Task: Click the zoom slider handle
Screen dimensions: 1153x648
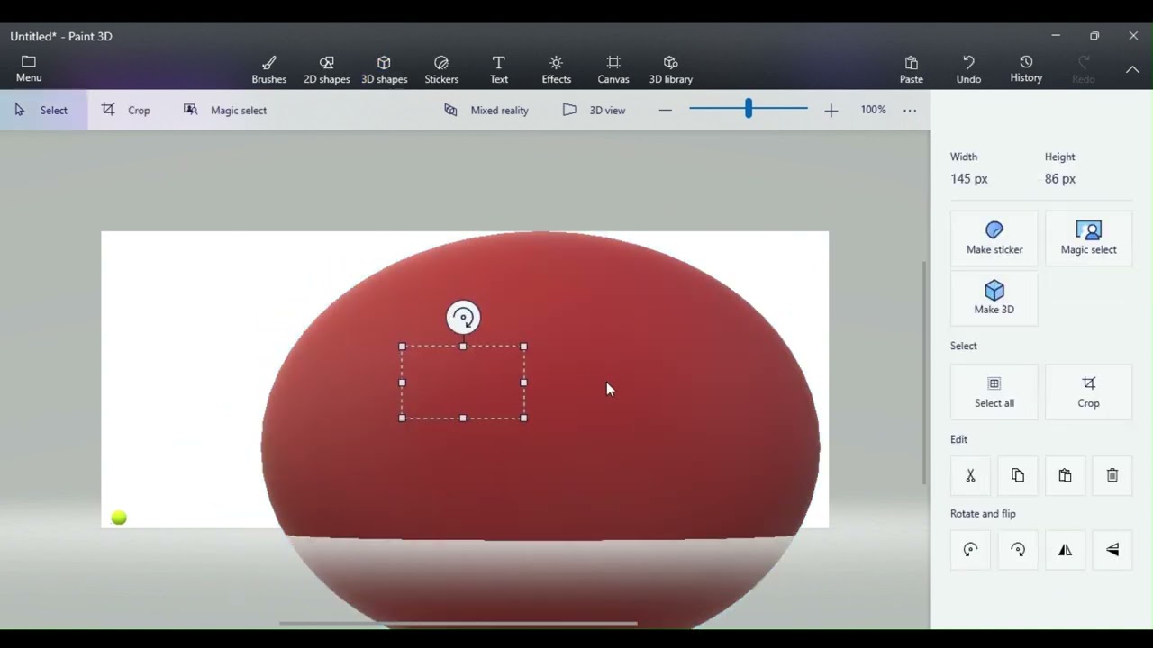Action: coord(748,109)
